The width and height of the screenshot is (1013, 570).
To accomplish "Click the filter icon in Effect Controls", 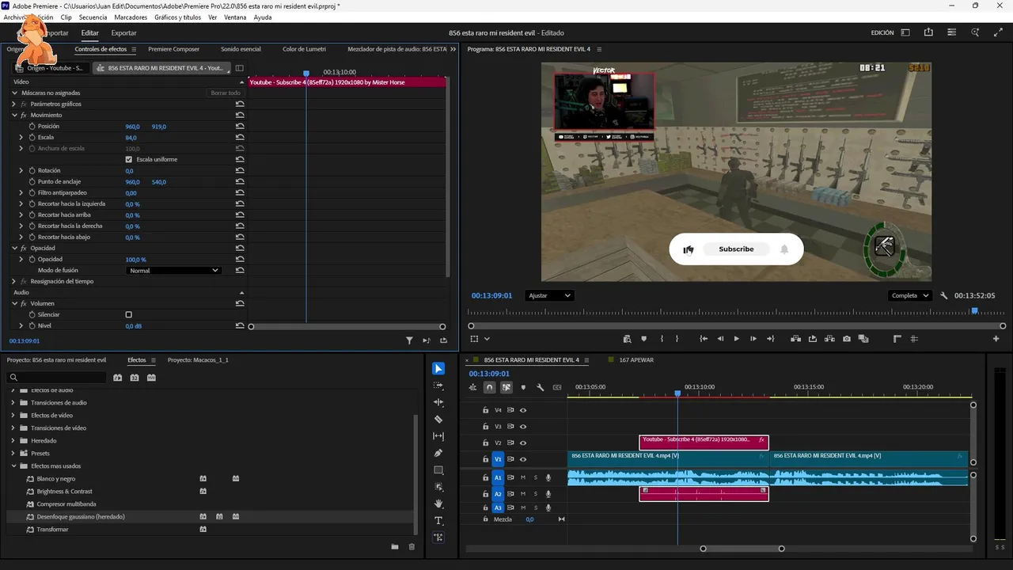I will 409,340.
